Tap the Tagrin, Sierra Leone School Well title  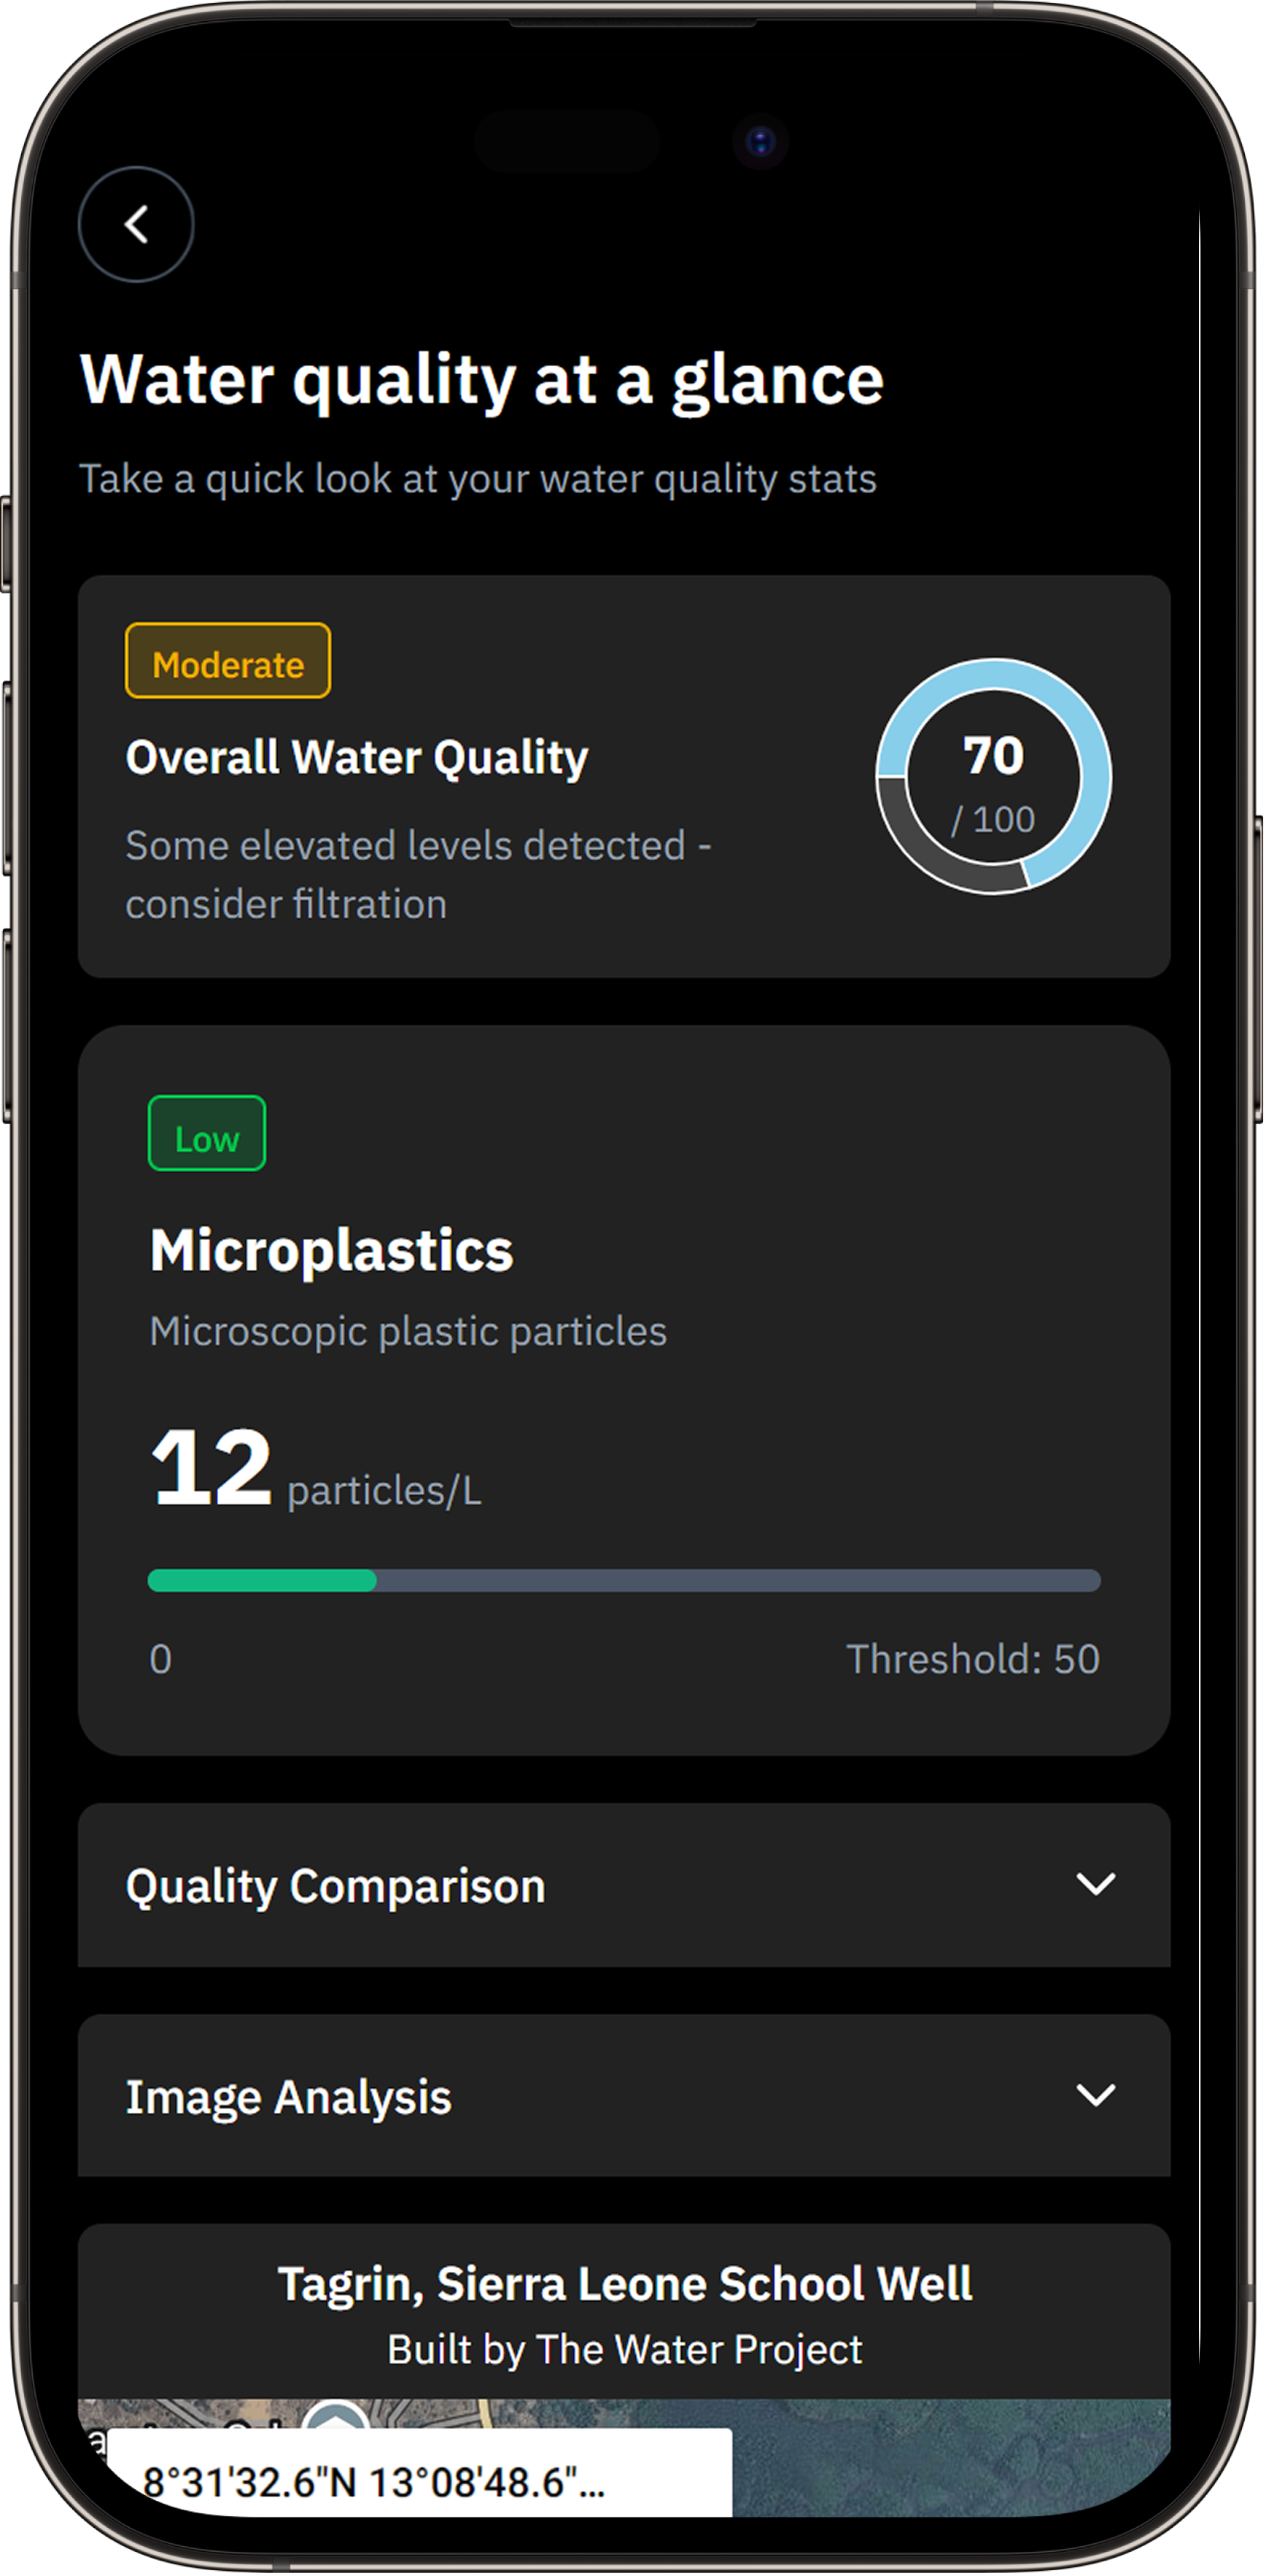624,2285
